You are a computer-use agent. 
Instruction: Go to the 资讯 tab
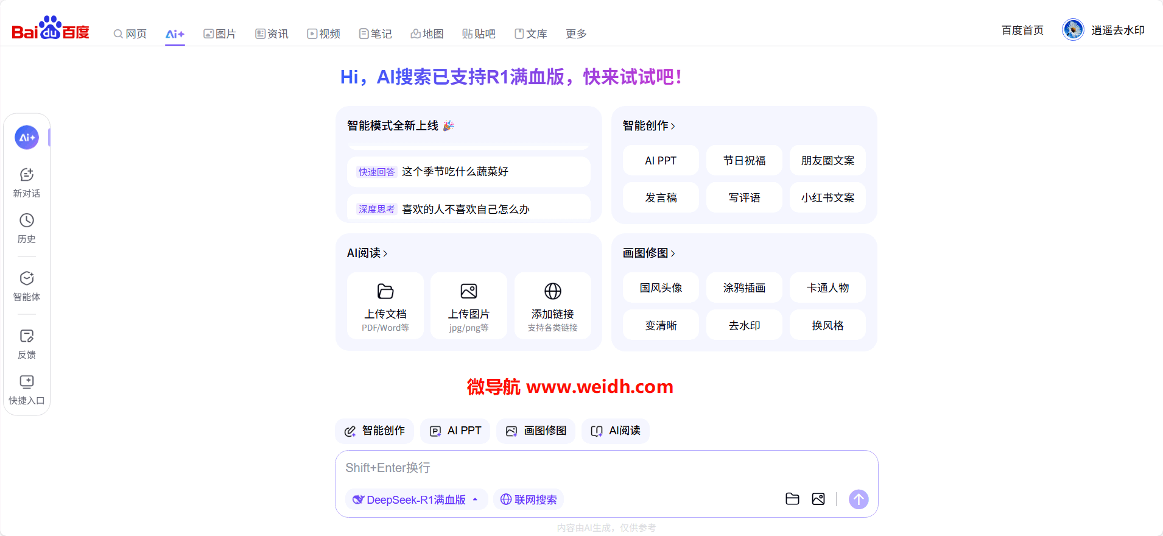tap(272, 33)
